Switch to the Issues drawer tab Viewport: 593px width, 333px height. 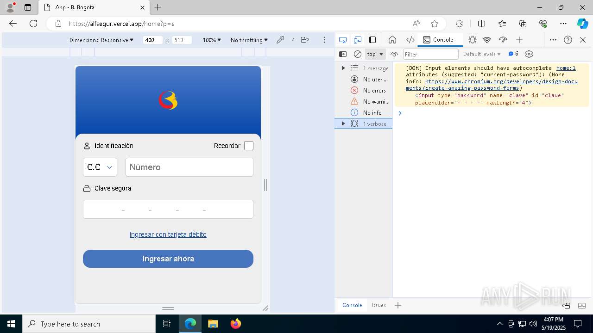click(379, 305)
